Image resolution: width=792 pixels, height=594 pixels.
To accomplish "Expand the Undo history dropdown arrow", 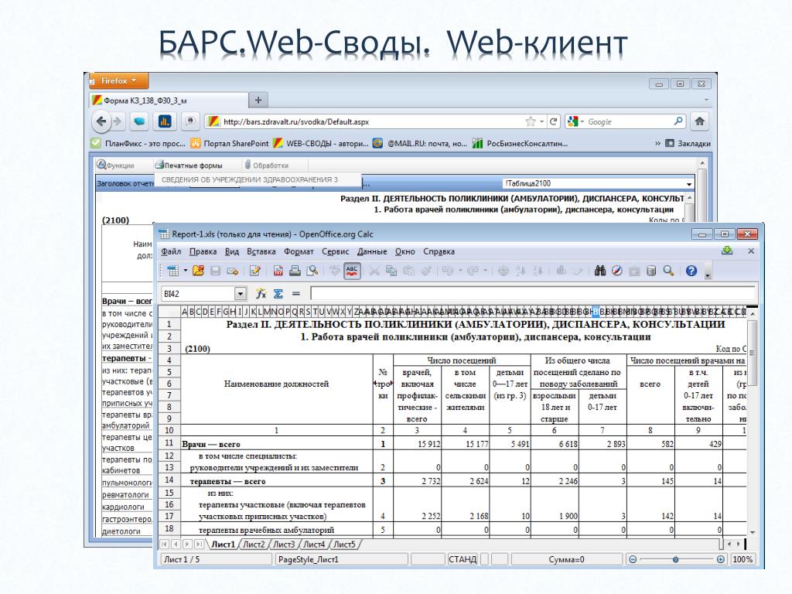I will [x=460, y=271].
